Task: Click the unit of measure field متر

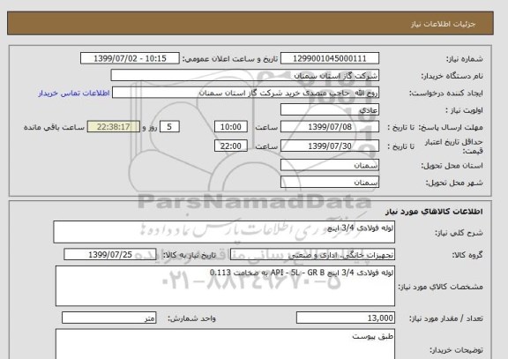Action: coord(108,318)
